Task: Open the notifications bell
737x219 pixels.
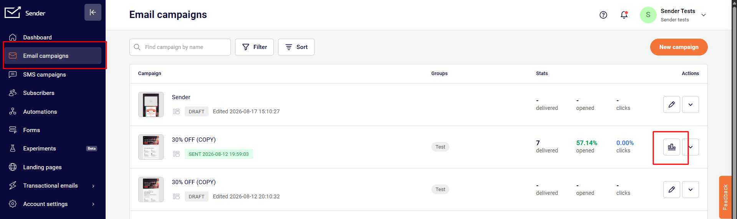Action: pos(624,15)
